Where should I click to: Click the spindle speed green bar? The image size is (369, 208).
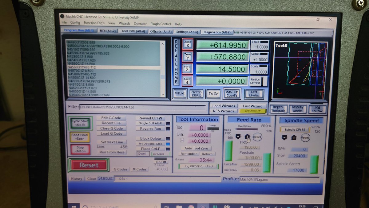pos(314,164)
